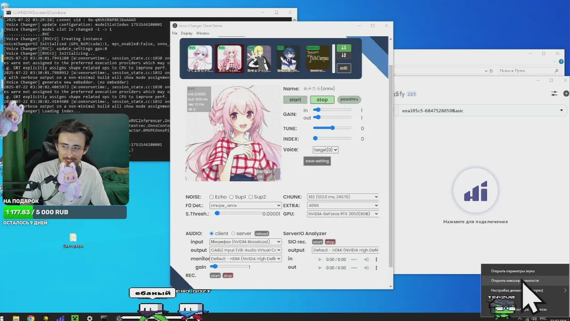Select the blue-haired RVC model slot
The width and height of the screenshot is (570, 321).
pyautogui.click(x=288, y=58)
